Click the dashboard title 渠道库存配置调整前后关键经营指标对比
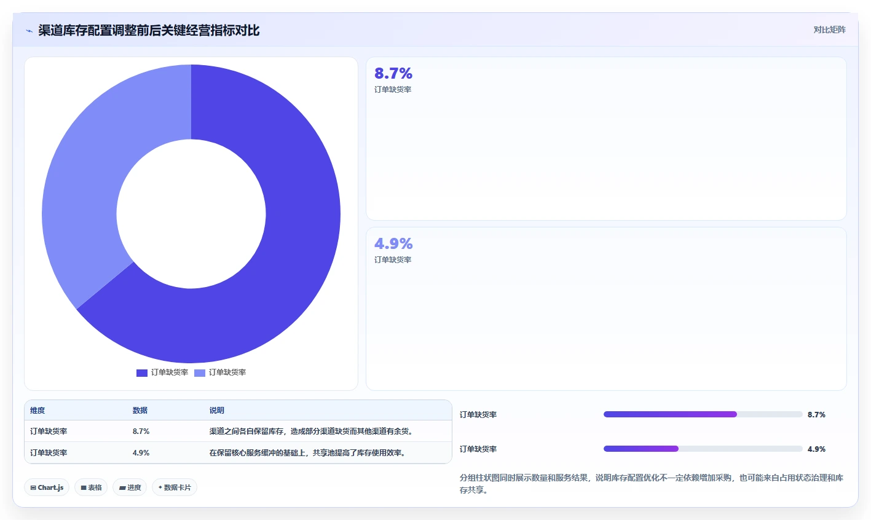Screen dimensions: 871x520 coord(149,30)
